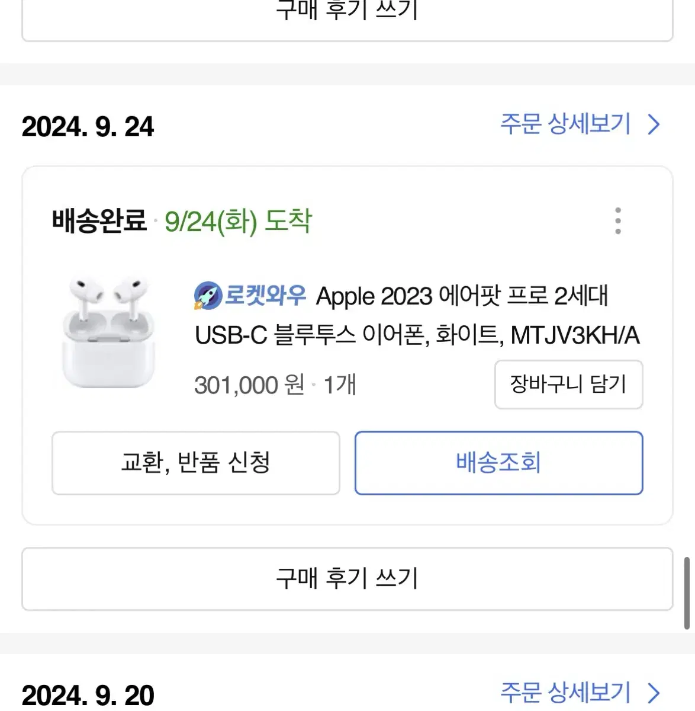Image resolution: width=695 pixels, height=711 pixels.
Task: Open the AirPods Pro product thumbnail
Action: [109, 333]
